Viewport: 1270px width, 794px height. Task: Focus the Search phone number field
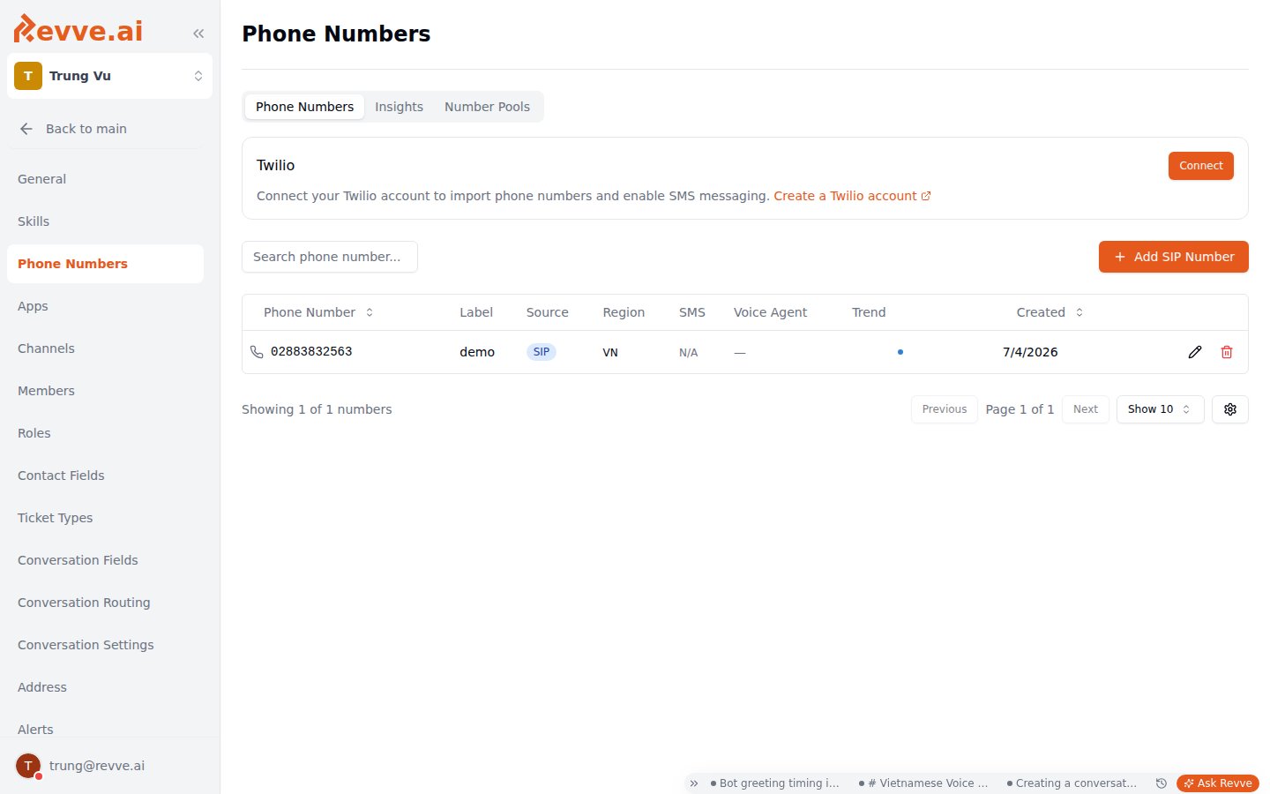point(330,257)
